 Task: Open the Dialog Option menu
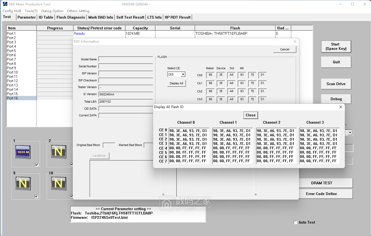tap(52, 11)
